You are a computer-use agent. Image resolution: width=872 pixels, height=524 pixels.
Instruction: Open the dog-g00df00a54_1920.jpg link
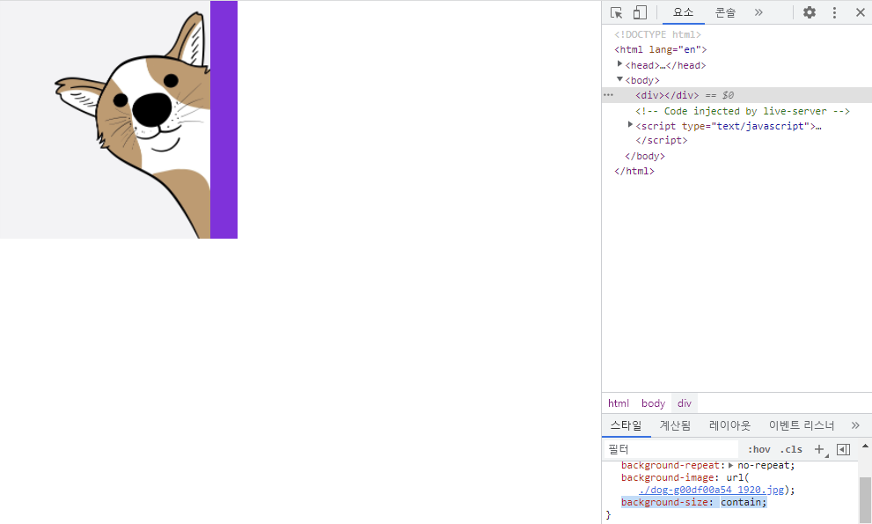point(711,490)
